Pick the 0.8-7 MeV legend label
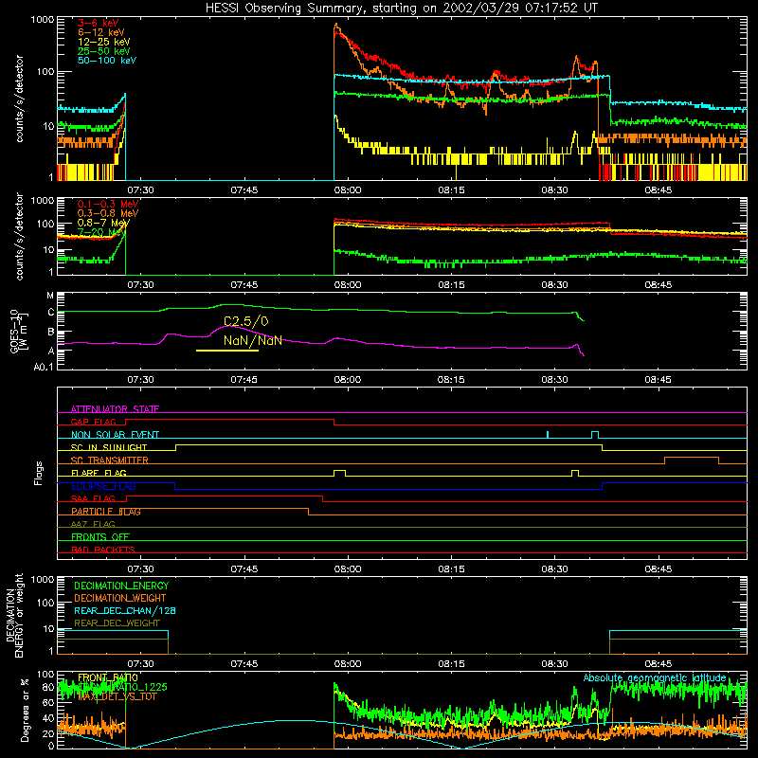 click(104, 223)
